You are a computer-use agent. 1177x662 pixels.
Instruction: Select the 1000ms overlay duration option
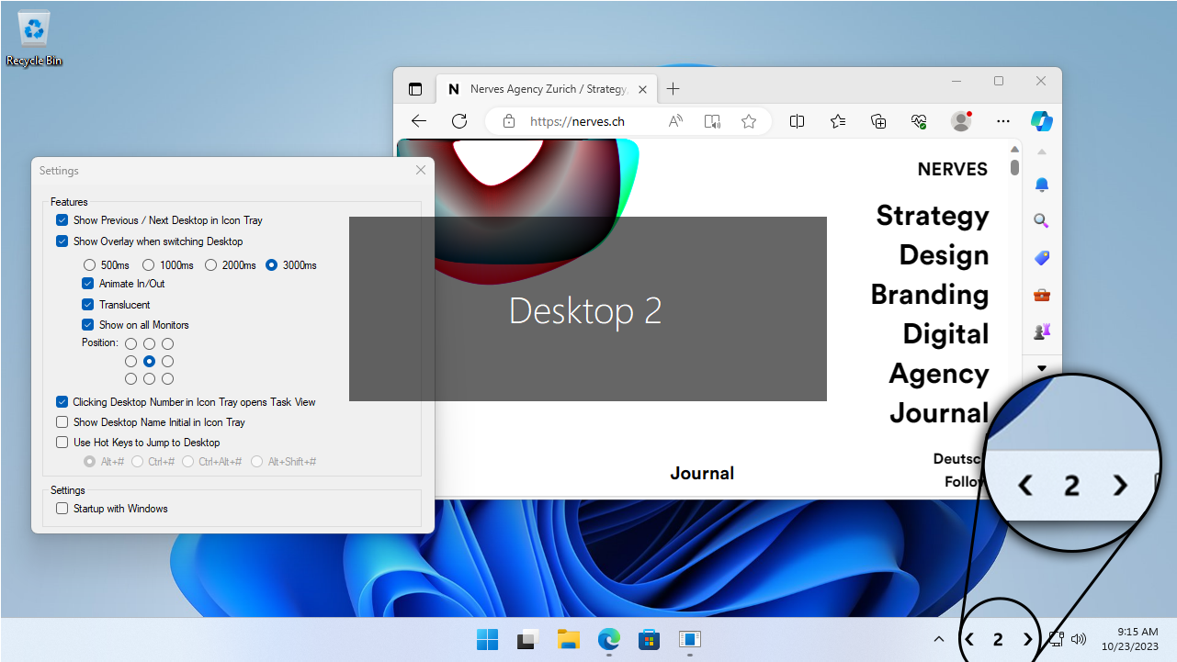pyautogui.click(x=149, y=264)
